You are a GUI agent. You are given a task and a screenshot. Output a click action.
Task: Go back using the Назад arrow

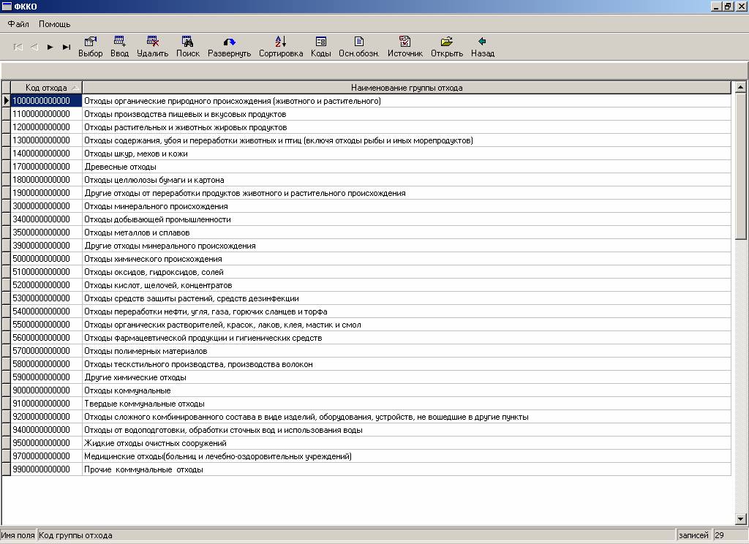(482, 42)
